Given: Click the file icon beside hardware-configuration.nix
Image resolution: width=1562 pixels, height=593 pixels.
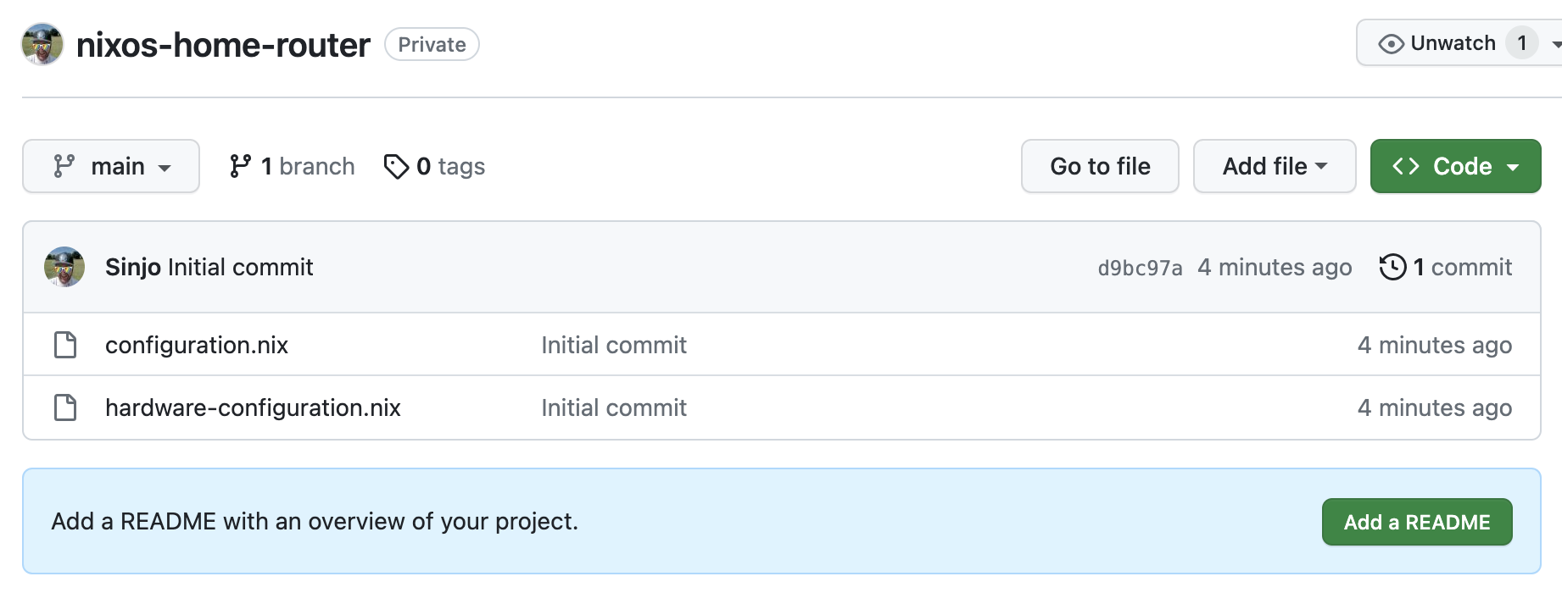Looking at the screenshot, I should [65, 407].
